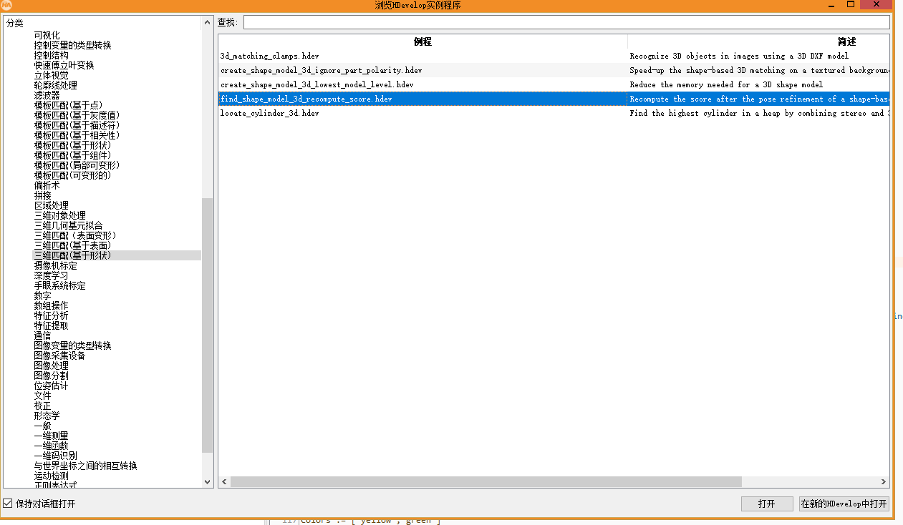
Task: Click the category tree scroll-down arrow
Action: (208, 481)
